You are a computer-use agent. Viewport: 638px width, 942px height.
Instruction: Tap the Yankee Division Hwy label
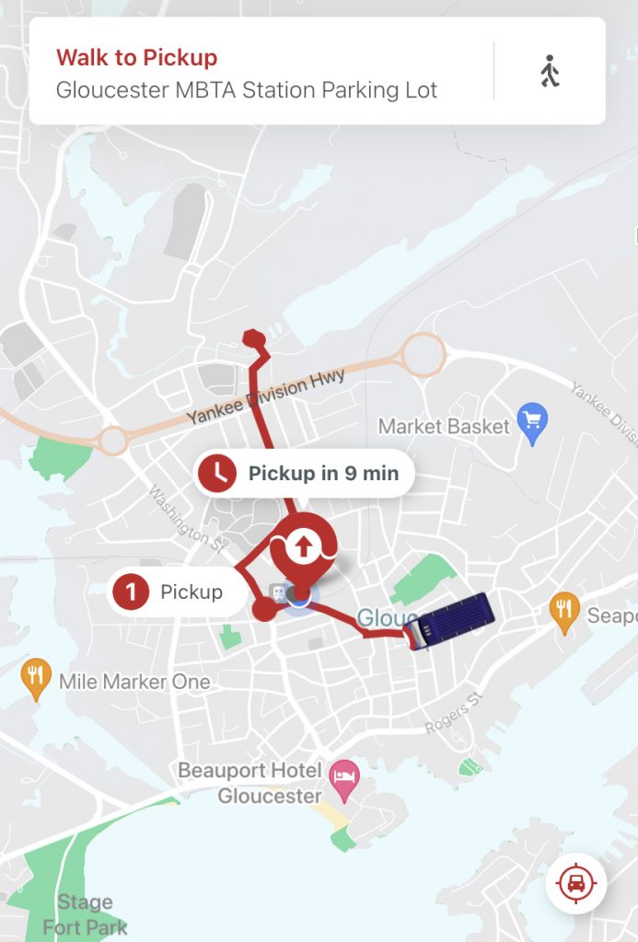(x=266, y=396)
